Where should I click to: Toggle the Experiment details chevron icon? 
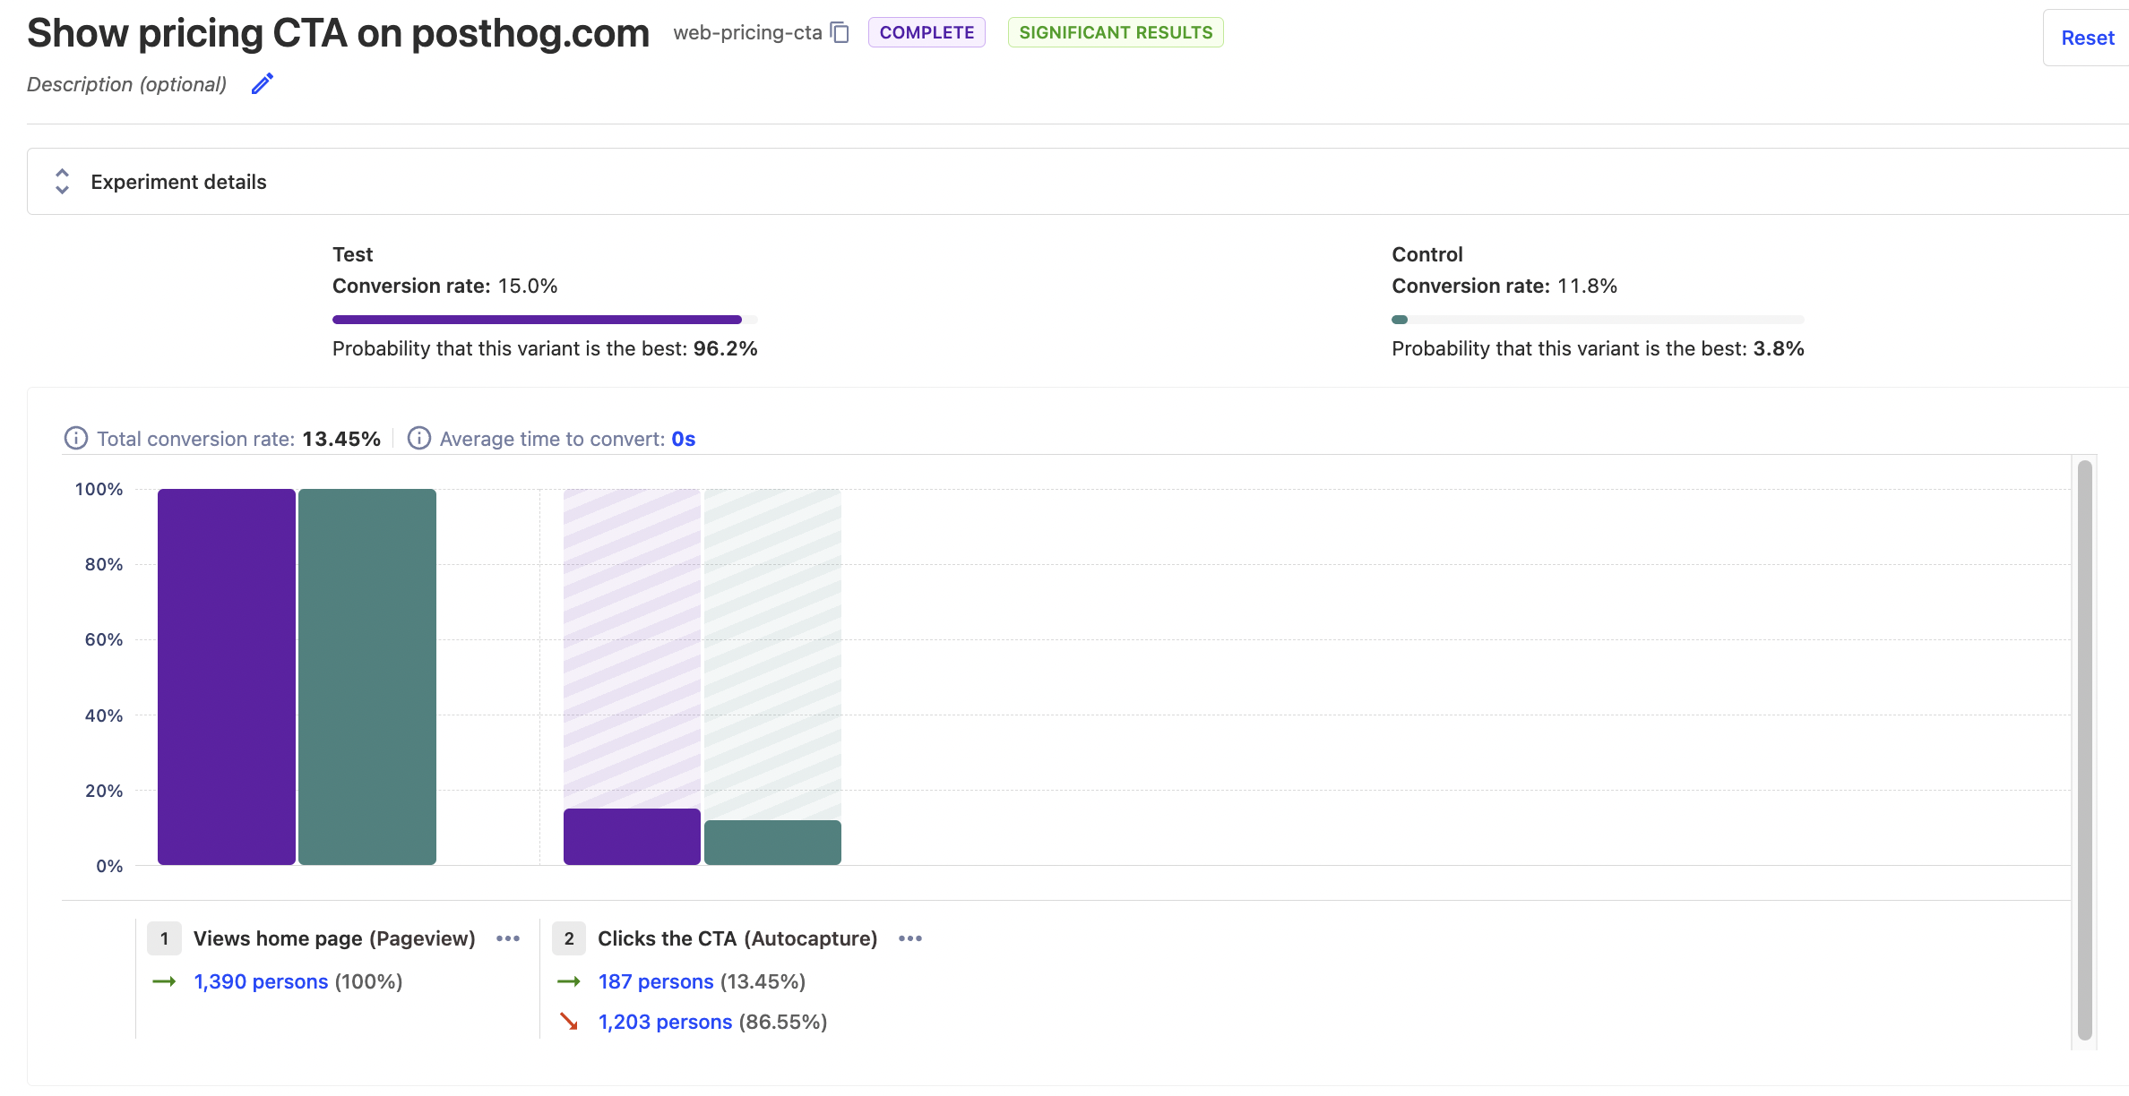[62, 182]
